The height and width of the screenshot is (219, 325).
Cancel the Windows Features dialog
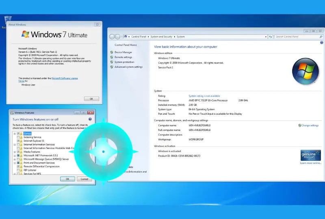pyautogui.click(x=84, y=179)
